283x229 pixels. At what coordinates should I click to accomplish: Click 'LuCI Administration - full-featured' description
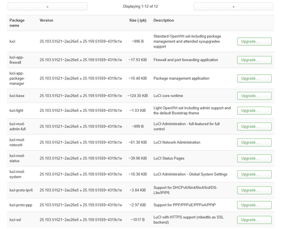coord(186,127)
